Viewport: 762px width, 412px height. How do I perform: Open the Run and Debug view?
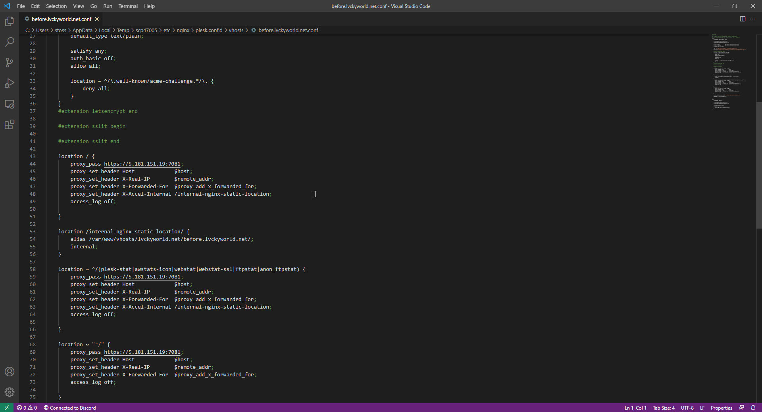pyautogui.click(x=10, y=83)
